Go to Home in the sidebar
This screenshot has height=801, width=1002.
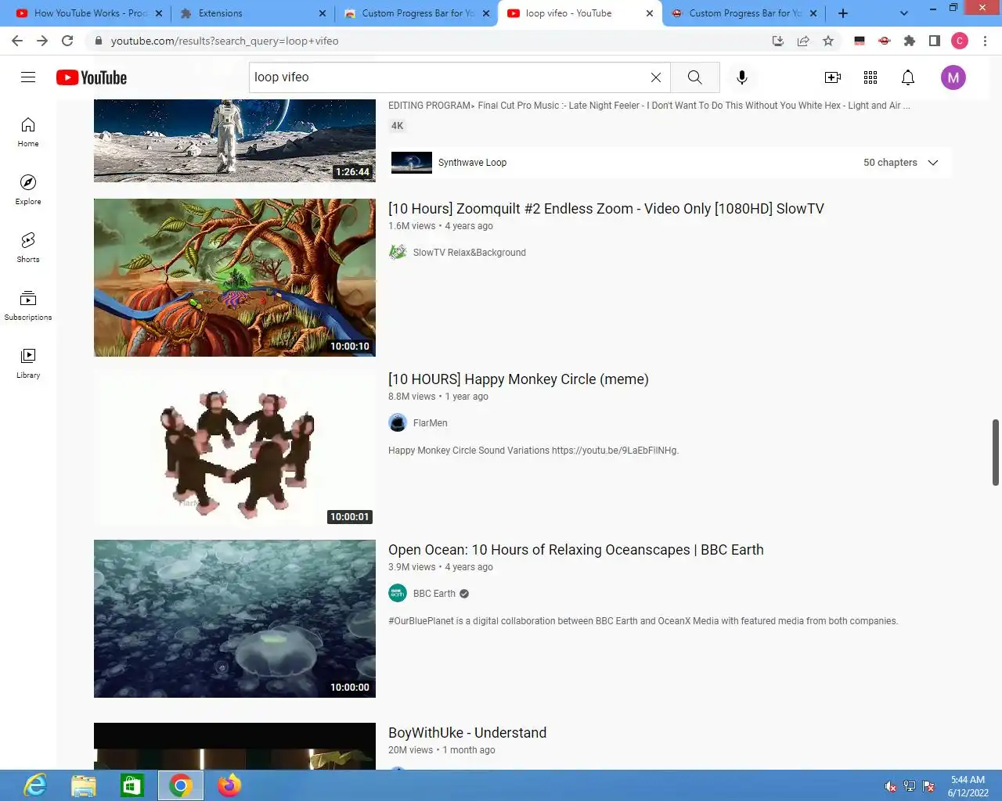tap(28, 132)
